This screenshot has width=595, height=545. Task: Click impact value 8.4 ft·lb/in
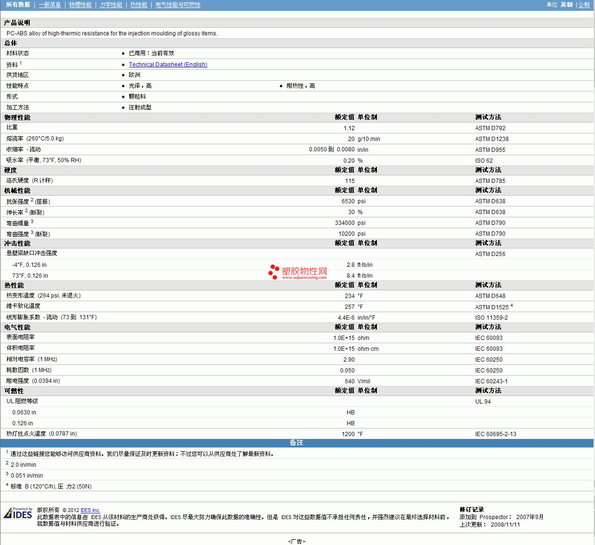(359, 276)
